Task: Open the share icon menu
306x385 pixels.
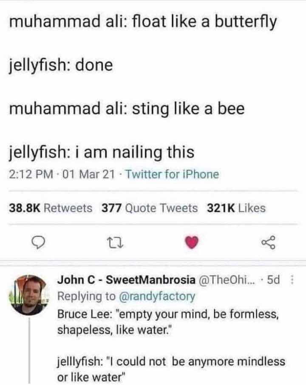Action: 268,242
